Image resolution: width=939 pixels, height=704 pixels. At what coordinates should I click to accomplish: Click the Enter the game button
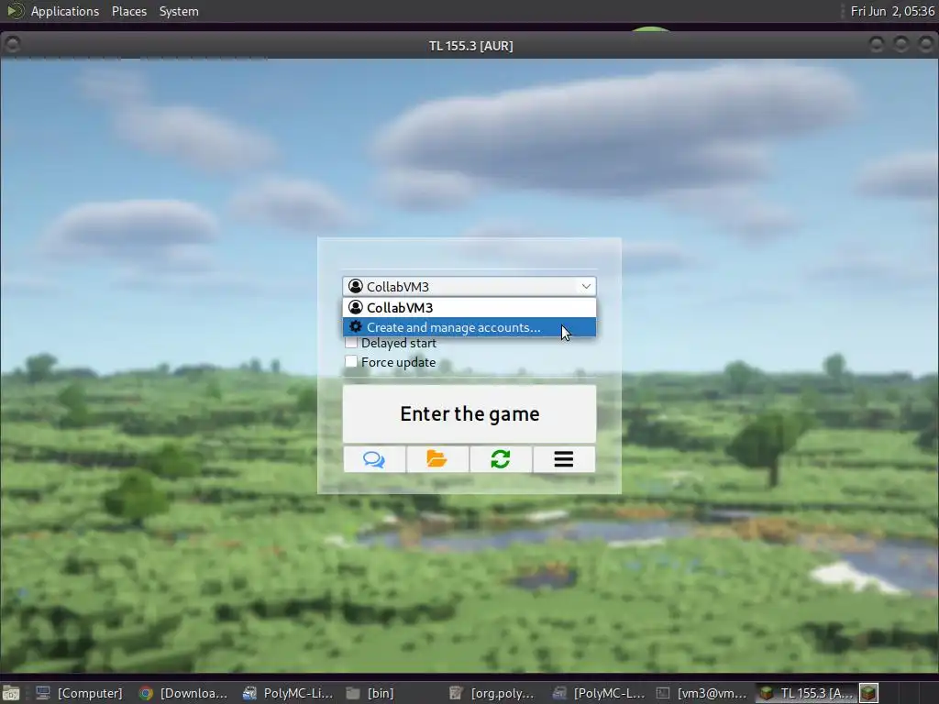coord(469,413)
